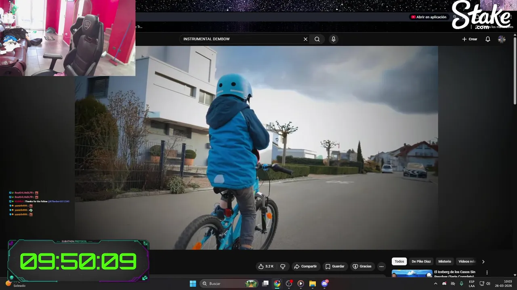Click the microphone tray icon

pyautogui.click(x=461, y=284)
